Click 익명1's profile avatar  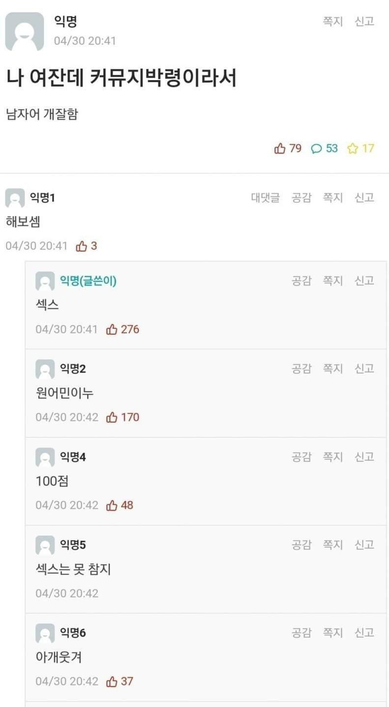15,198
